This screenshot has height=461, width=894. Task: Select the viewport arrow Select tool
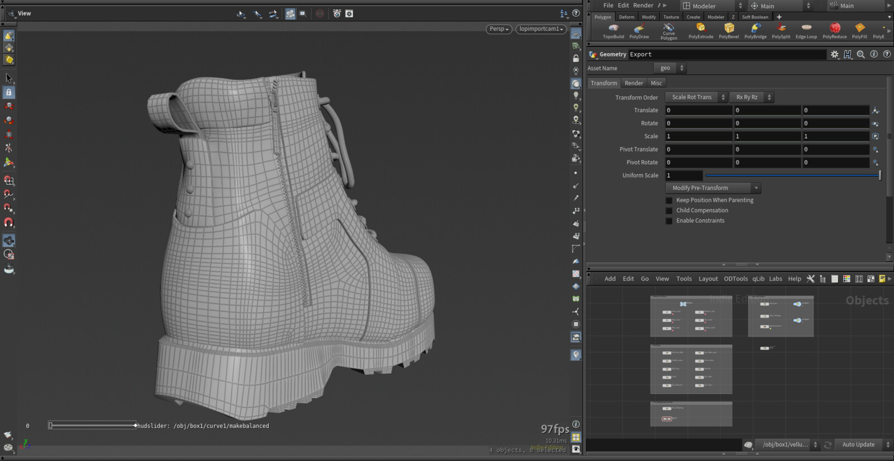pos(8,78)
